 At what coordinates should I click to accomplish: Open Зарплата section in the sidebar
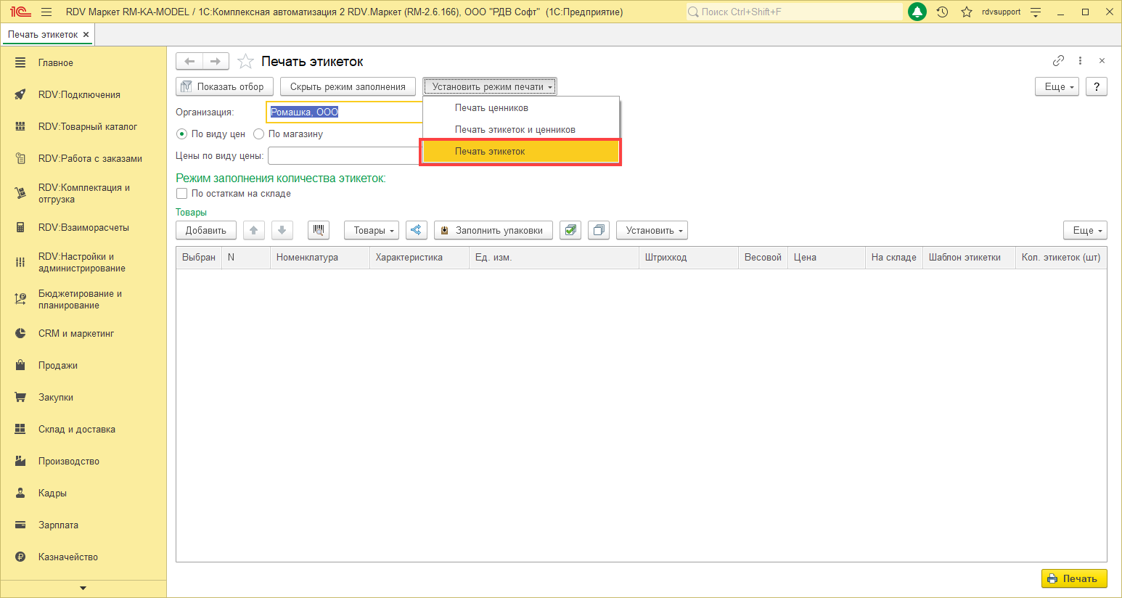(58, 525)
